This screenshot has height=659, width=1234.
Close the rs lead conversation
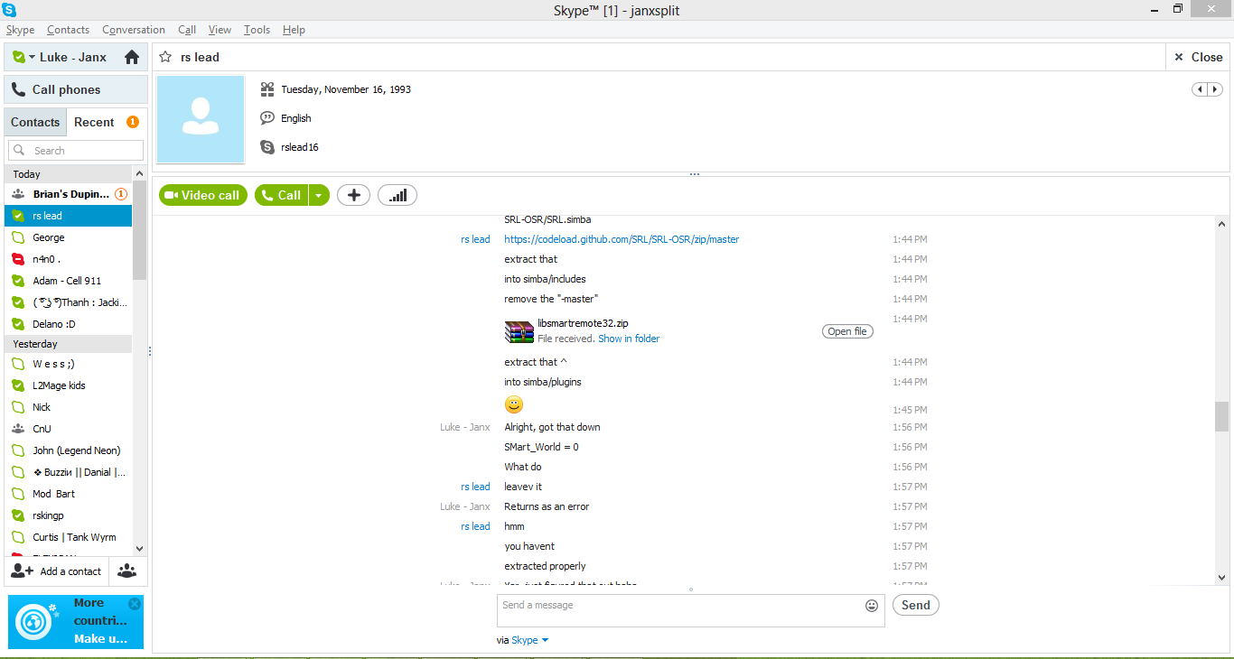click(x=1198, y=57)
